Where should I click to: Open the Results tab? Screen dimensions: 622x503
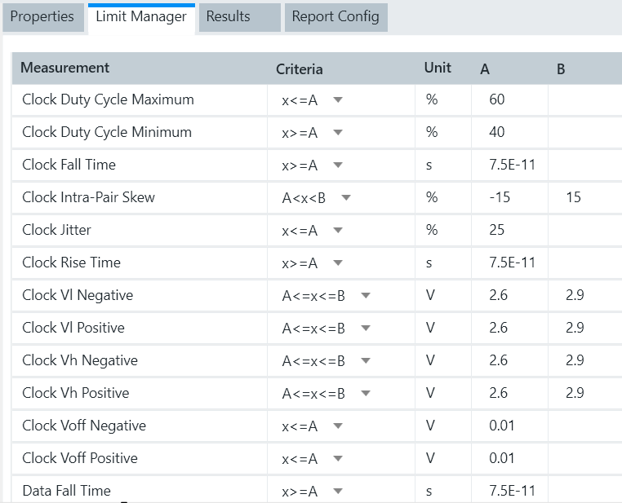pyautogui.click(x=228, y=17)
